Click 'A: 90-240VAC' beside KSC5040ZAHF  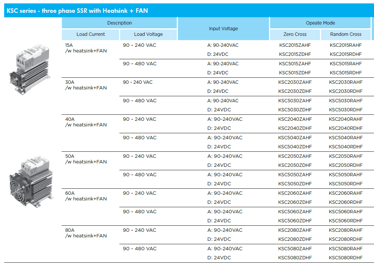click(225, 137)
